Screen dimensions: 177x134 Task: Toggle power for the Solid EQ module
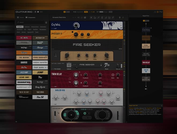[124, 89]
